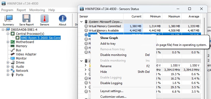
Task: Choose Disable monitoring menu entry
Action: (x=113, y=55)
